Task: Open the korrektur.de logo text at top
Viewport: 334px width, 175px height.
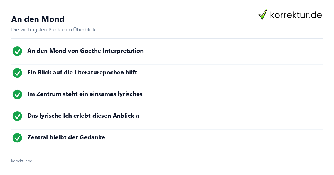Action: tap(296, 15)
